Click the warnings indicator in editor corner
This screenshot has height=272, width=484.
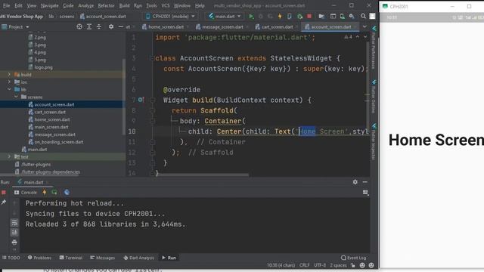(x=348, y=37)
